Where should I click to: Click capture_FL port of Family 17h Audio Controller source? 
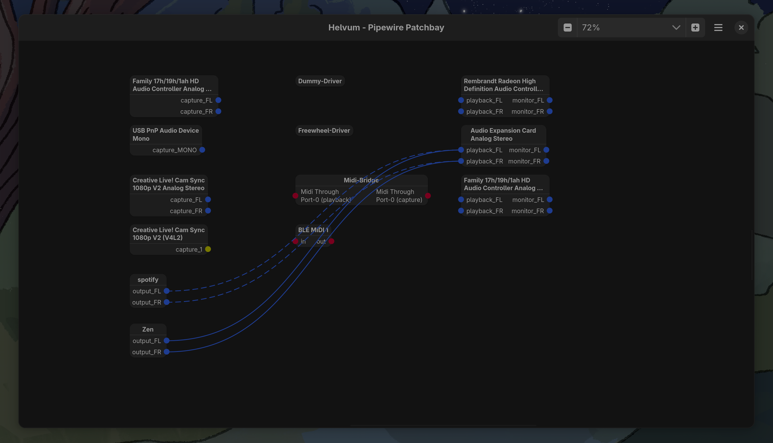[218, 100]
